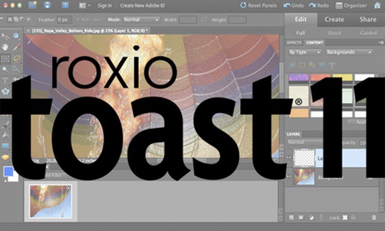Image resolution: width=385 pixels, height=231 pixels.
Task: Click the link layers chain icon
Action: click(x=321, y=218)
